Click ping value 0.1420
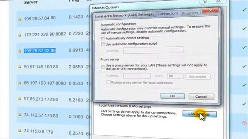The image size is (248, 139). pyautogui.click(x=76, y=17)
